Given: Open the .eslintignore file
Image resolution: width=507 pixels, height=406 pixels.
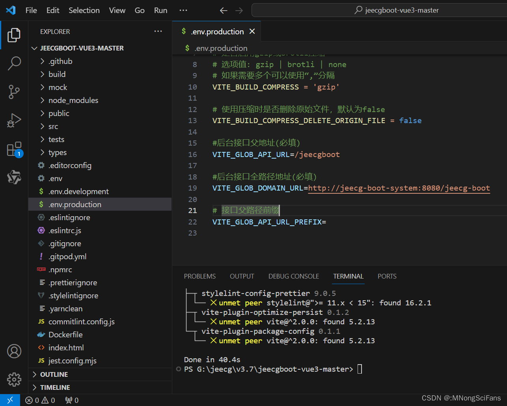Looking at the screenshot, I should pos(100,217).
